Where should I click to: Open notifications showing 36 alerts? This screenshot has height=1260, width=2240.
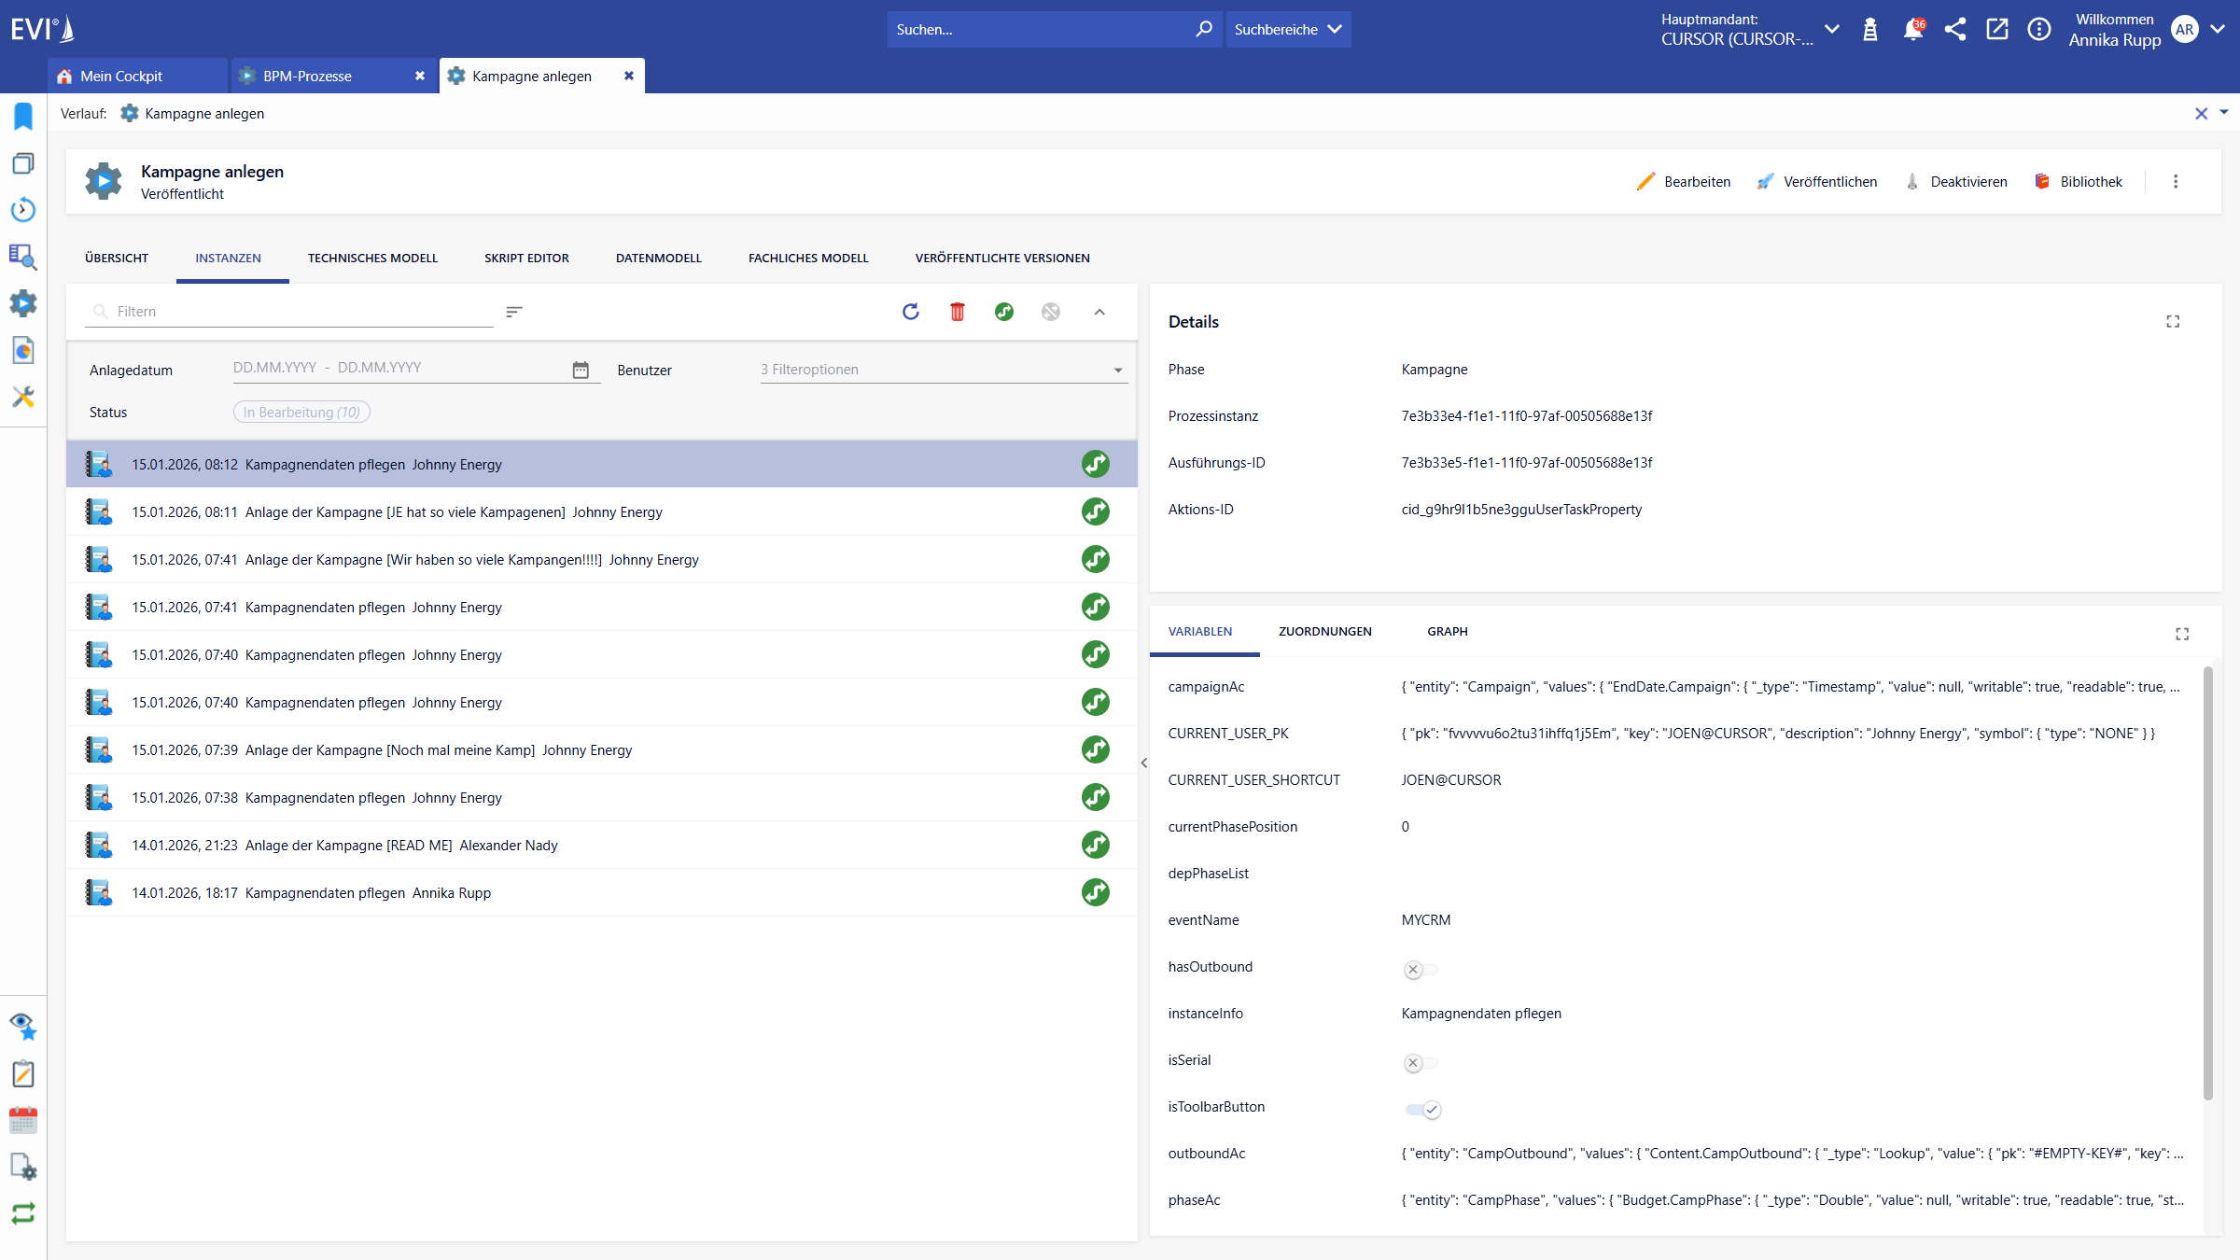pos(1913,29)
